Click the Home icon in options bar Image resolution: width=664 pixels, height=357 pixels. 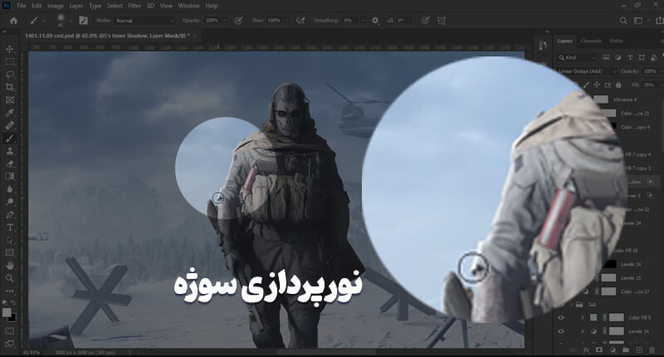click(13, 20)
